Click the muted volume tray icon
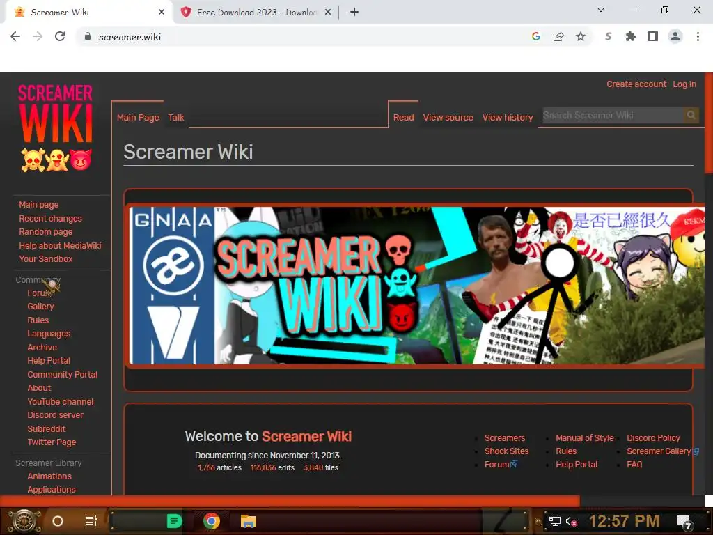This screenshot has height=535, width=713. click(x=571, y=521)
